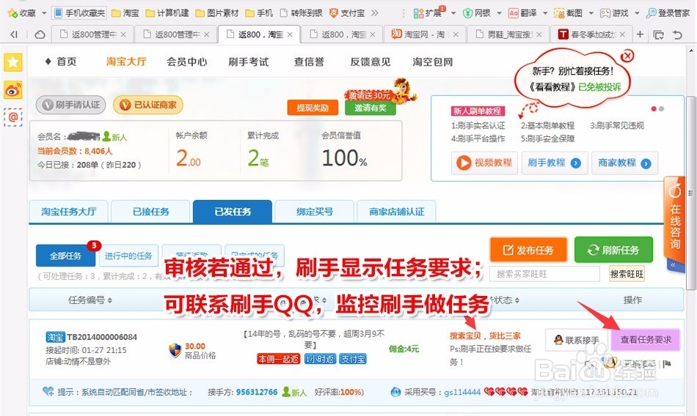Image resolution: width=697 pixels, height=416 pixels.
Task: Expand the 扩展 dropdown arrow
Action: click(x=453, y=13)
